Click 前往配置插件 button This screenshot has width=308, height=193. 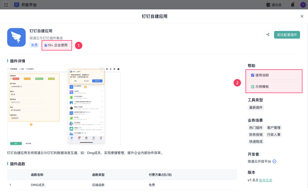(x=287, y=35)
